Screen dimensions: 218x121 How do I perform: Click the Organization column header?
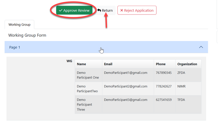[x=187, y=64]
